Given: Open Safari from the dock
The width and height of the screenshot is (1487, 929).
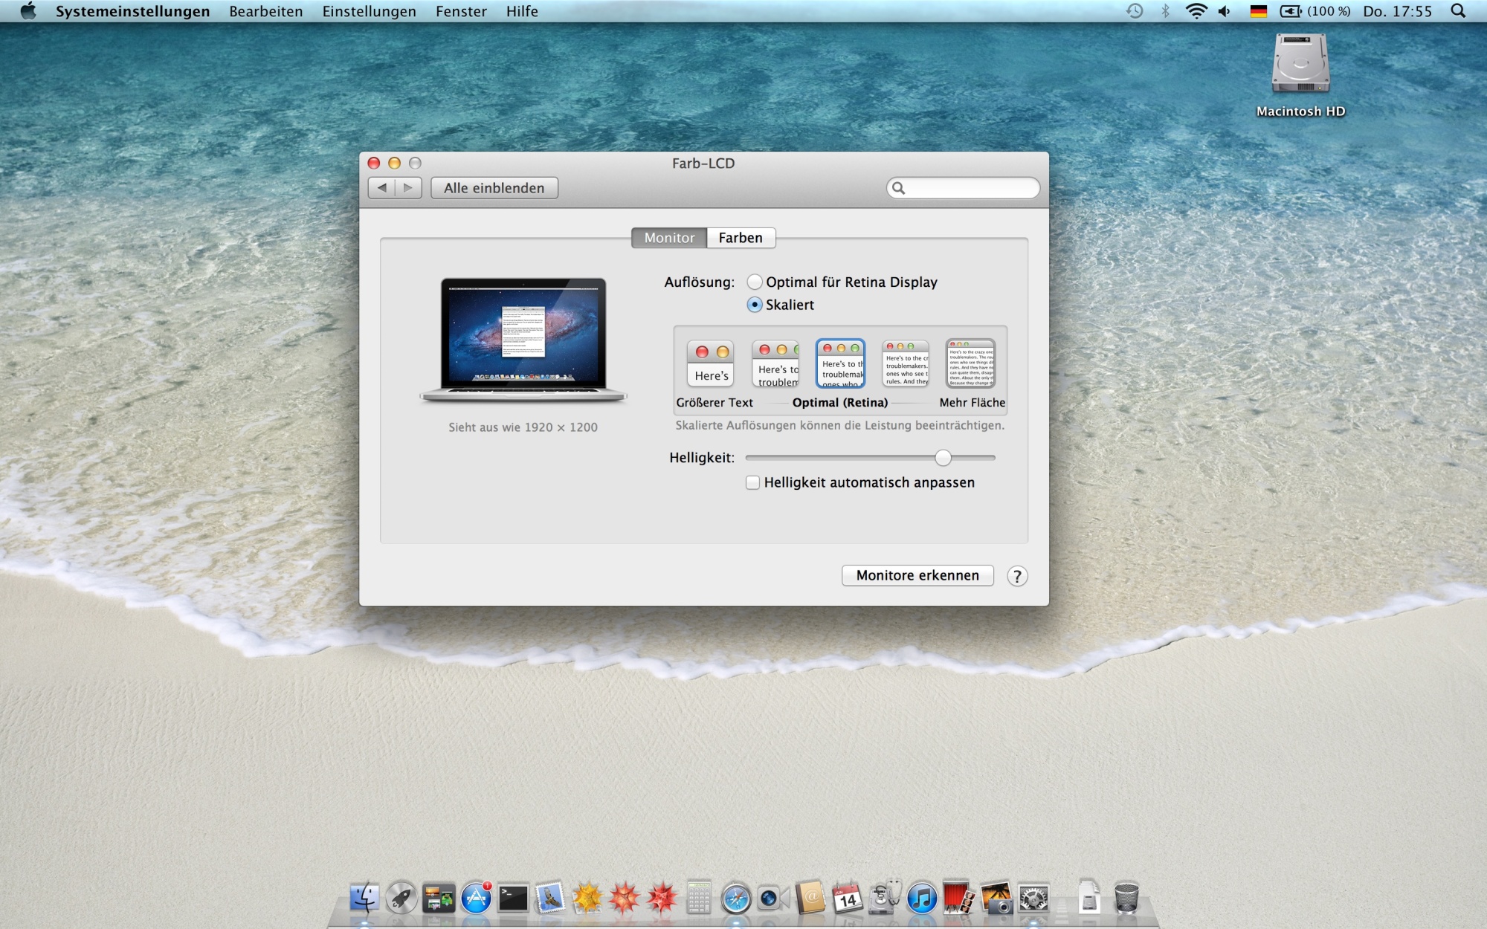Looking at the screenshot, I should 736,898.
